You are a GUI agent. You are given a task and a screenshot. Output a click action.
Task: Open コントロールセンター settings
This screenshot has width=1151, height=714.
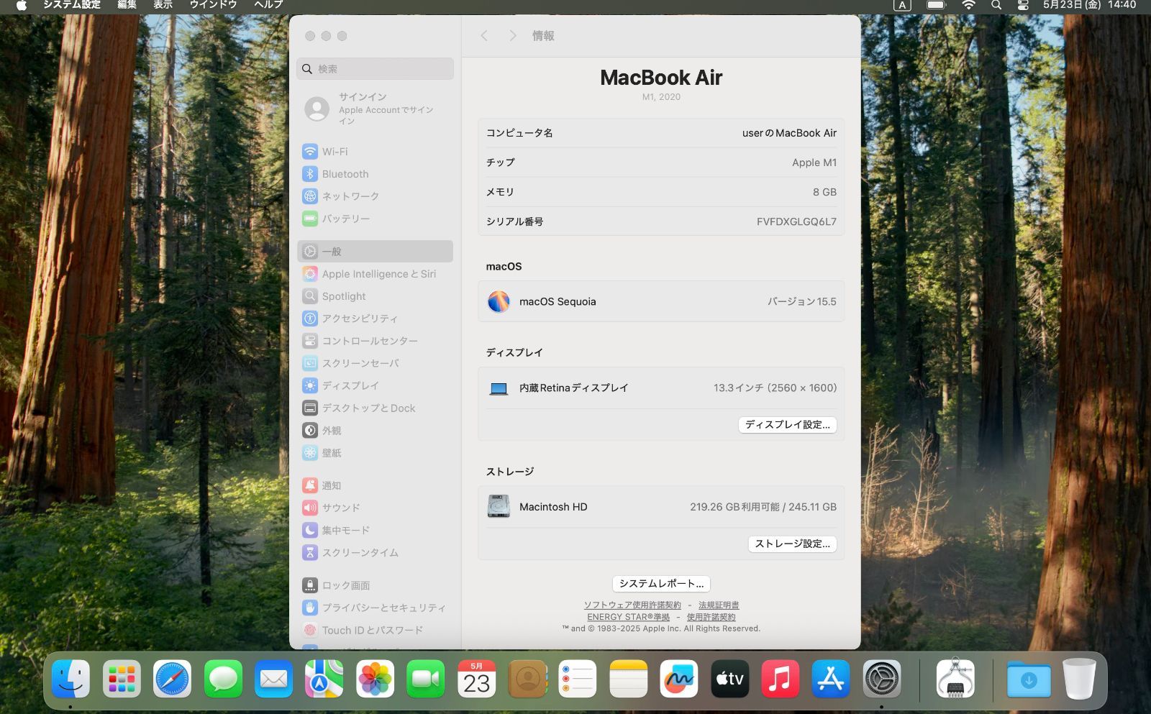coord(375,341)
